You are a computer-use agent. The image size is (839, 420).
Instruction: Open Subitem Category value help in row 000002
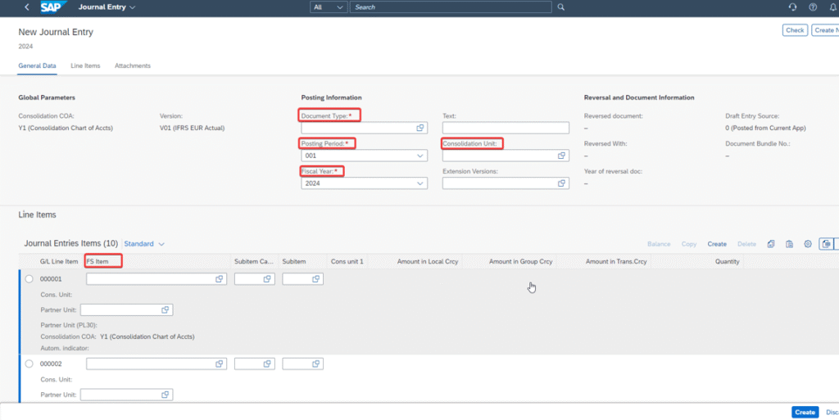(x=267, y=364)
